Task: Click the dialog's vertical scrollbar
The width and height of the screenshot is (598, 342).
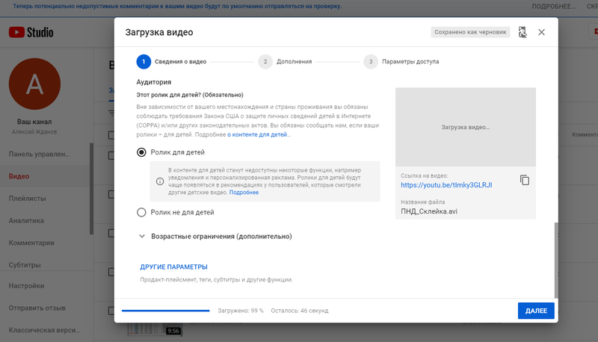Action: [x=556, y=260]
